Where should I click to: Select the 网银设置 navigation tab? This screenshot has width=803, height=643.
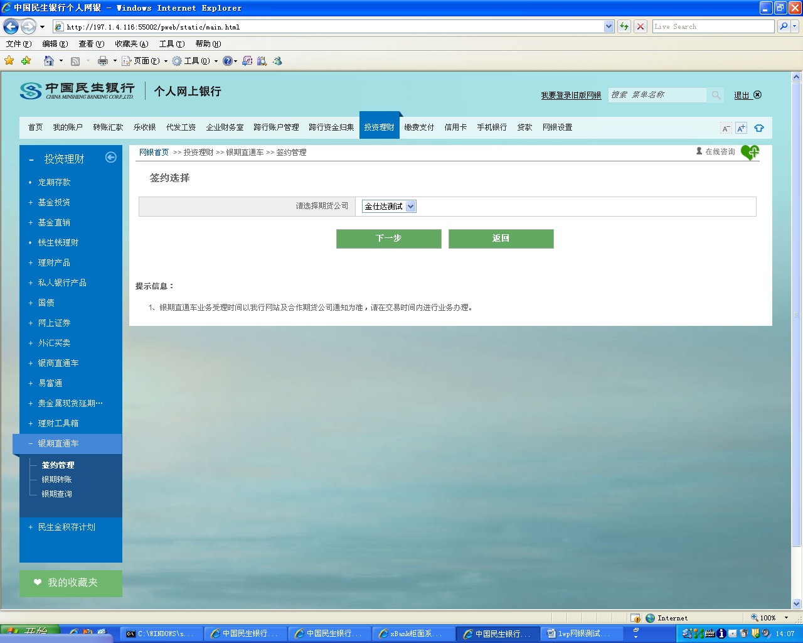coord(557,127)
